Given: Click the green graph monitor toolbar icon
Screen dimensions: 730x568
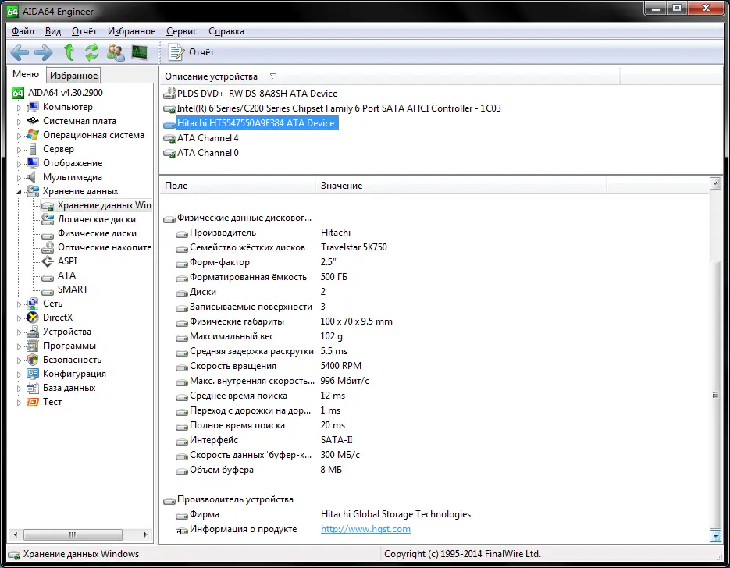Looking at the screenshot, I should (140, 52).
